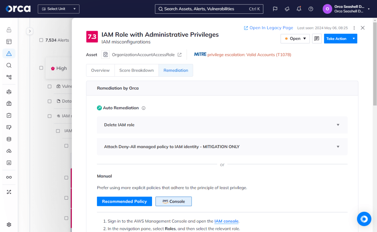This screenshot has width=377, height=232.
Task: Open the Open status dropdown
Action: pyautogui.click(x=295, y=38)
